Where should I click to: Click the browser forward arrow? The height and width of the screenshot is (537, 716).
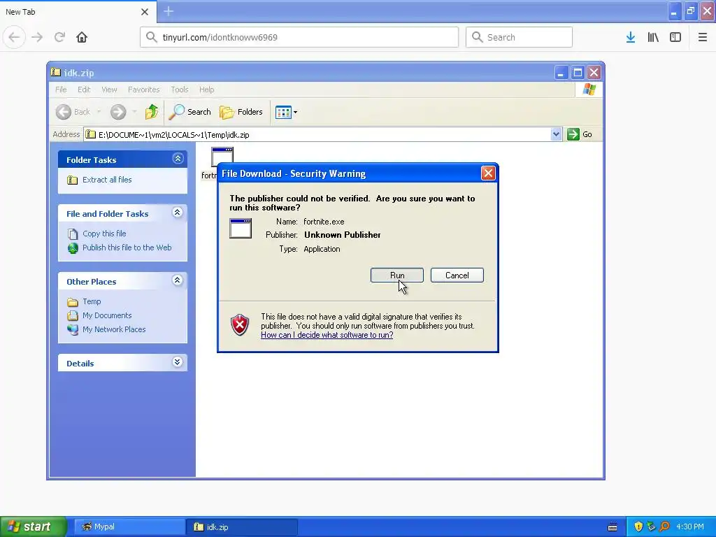(37, 37)
